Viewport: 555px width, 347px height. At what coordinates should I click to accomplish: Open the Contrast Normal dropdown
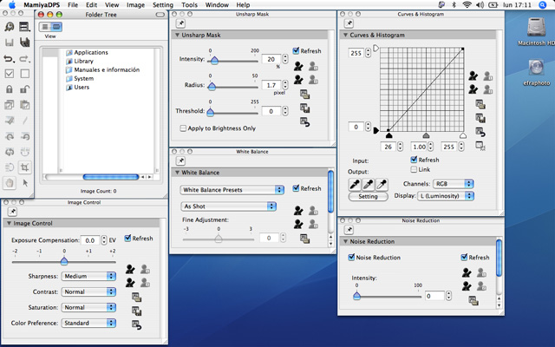tap(88, 291)
